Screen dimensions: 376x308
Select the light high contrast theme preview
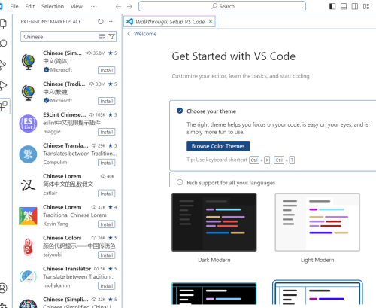click(x=317, y=293)
